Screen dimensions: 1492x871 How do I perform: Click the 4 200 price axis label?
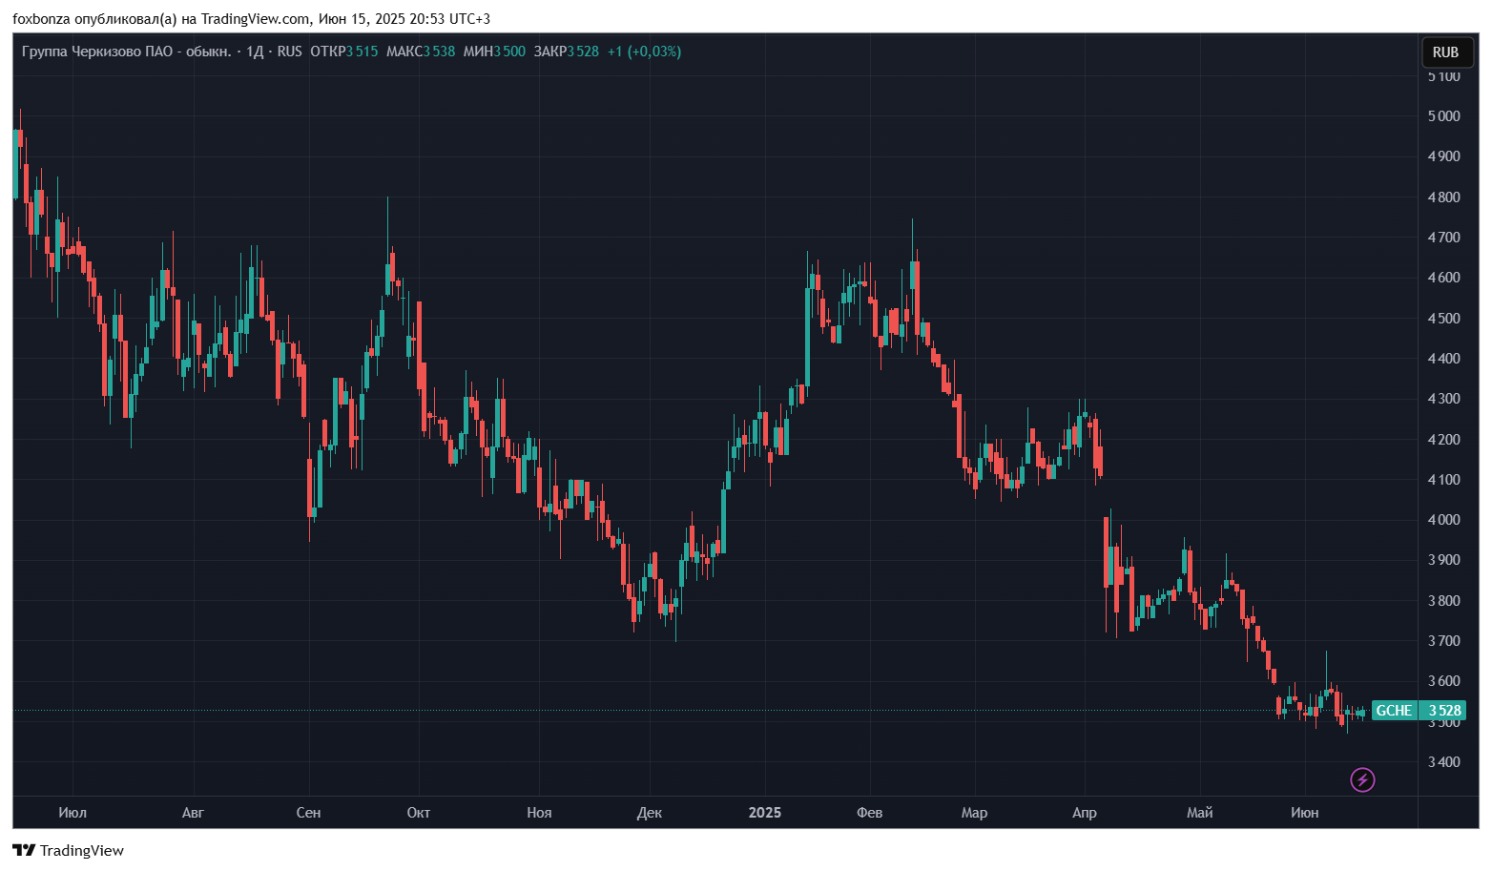point(1443,440)
